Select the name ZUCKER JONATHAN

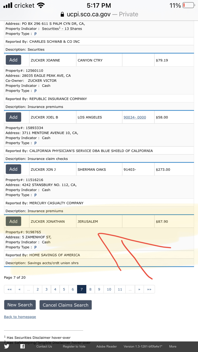[48, 222]
